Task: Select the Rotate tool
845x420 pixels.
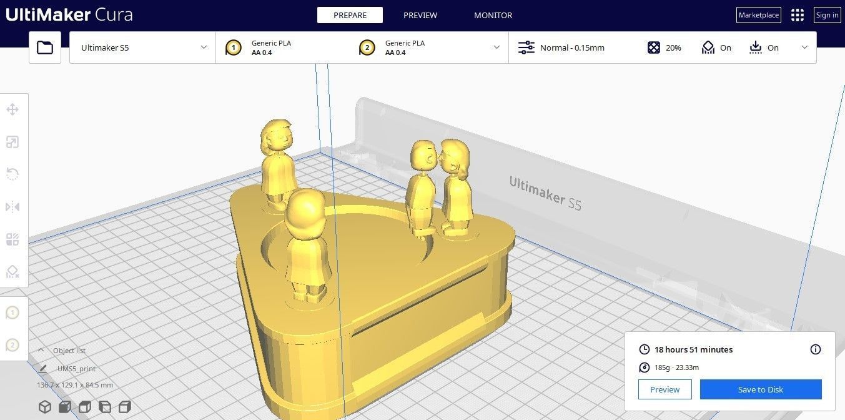Action: click(x=12, y=174)
